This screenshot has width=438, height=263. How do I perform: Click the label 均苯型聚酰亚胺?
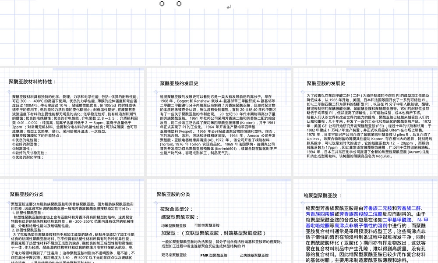(174, 226)
